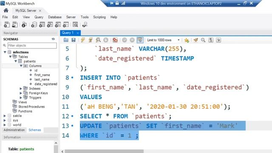Save query as a favorite snippet
Screen dimensions: 272x153
pyautogui.click(x=187, y=40)
